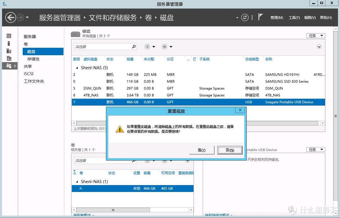The image size is (340, 218).
Task: Click 是(Y) in the reset disk dialog
Action: (201, 150)
